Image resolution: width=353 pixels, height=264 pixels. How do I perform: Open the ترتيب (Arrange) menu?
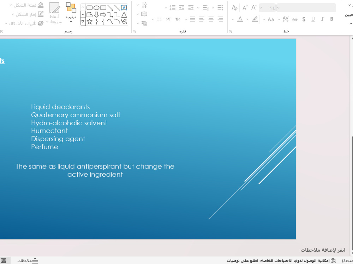pos(71,13)
